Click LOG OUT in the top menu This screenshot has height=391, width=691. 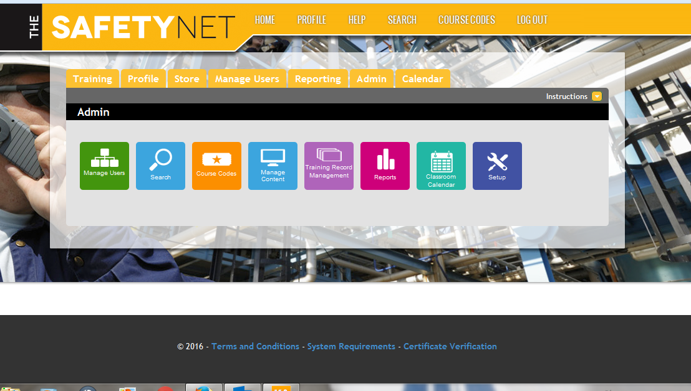point(532,19)
